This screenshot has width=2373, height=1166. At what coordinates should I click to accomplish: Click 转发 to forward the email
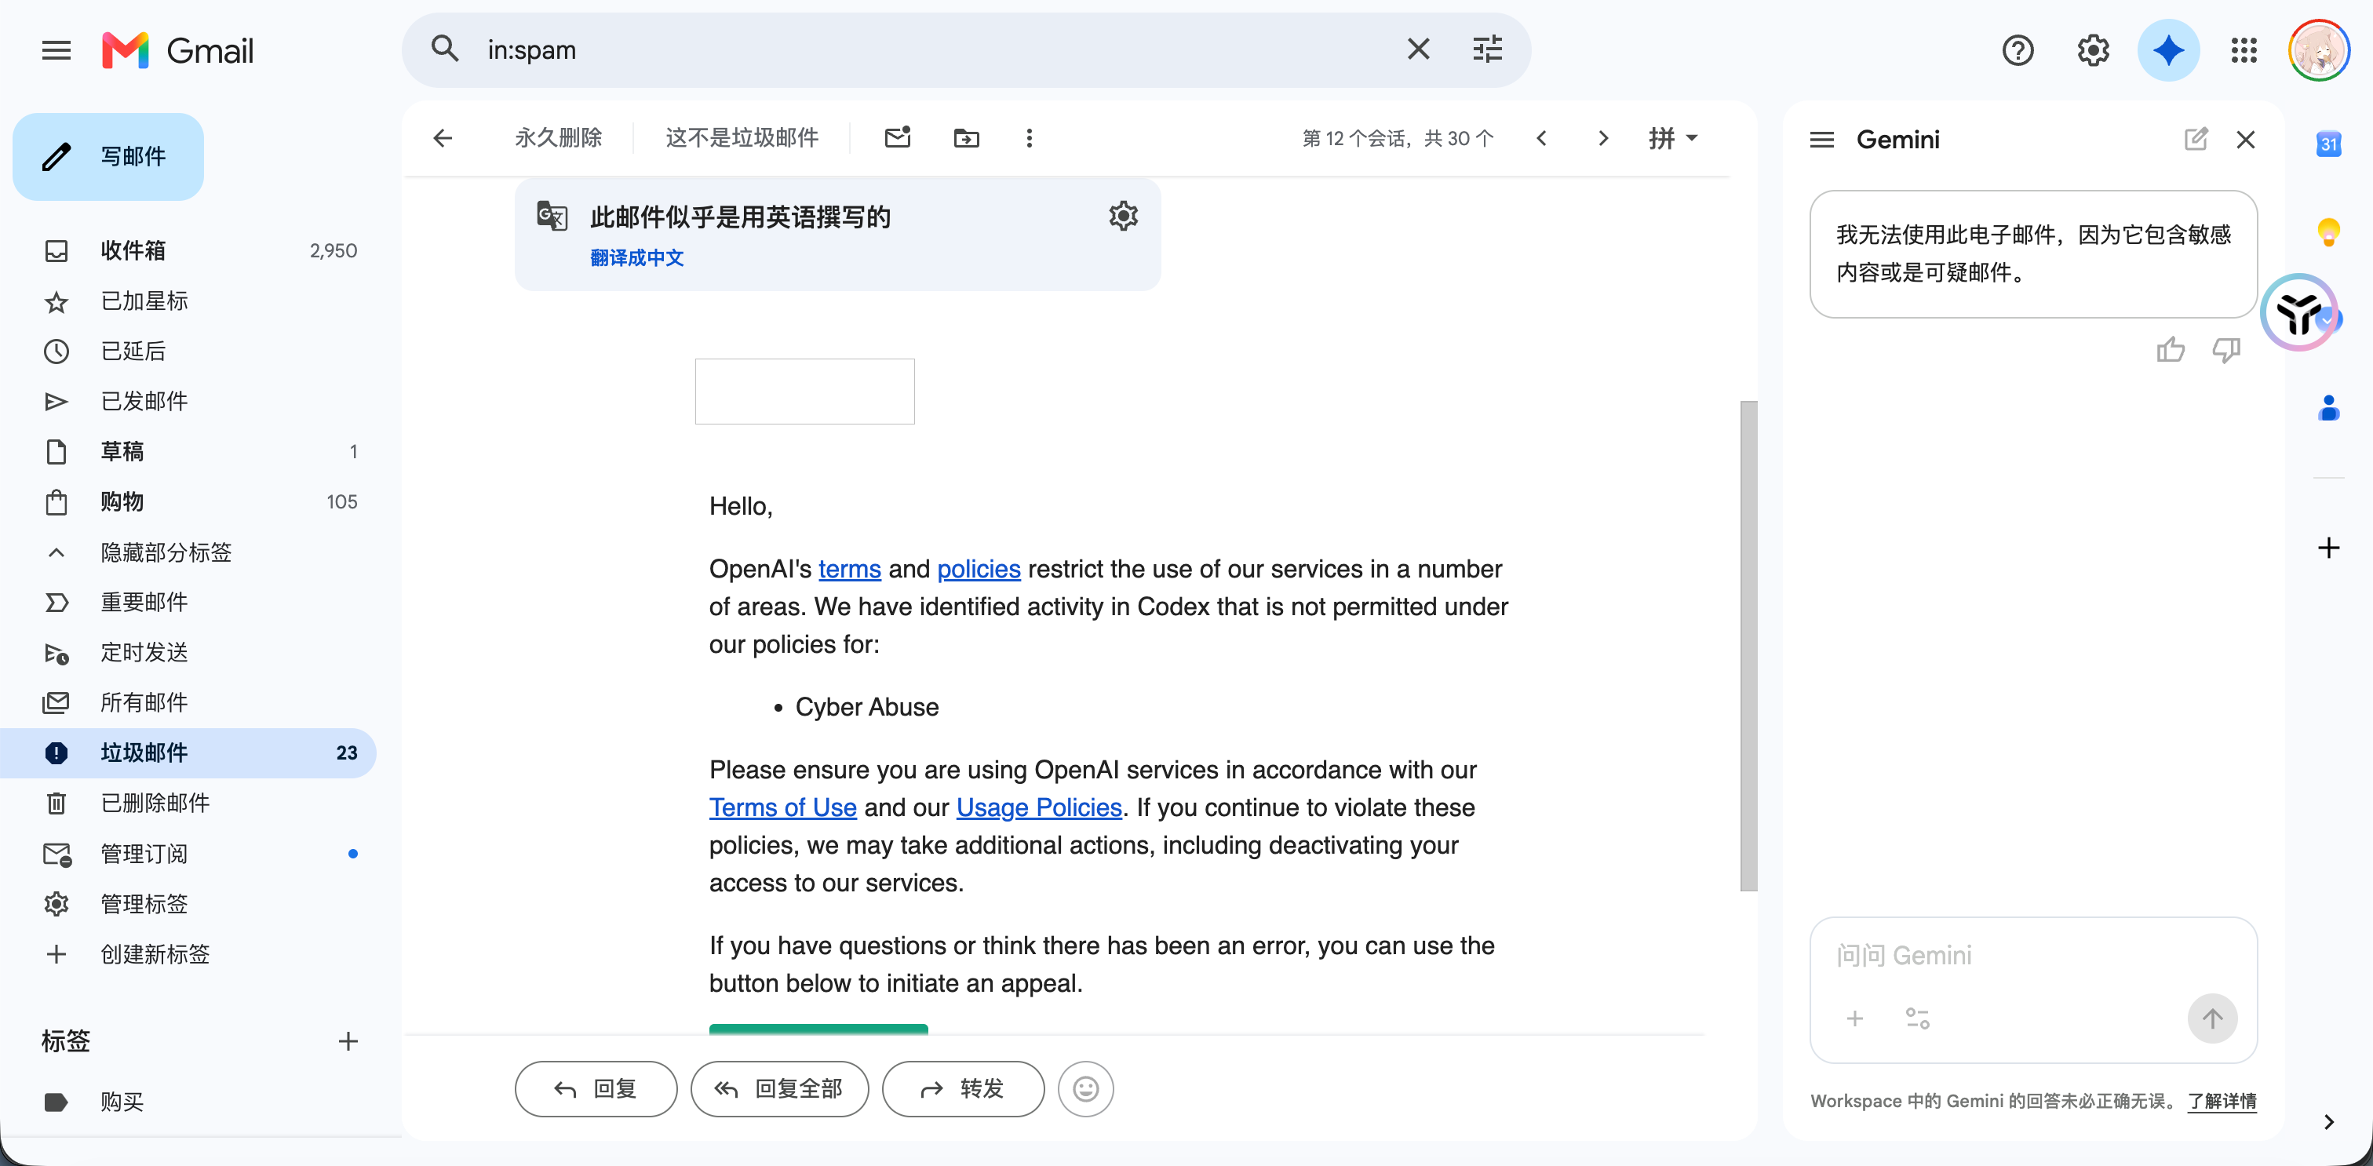click(x=964, y=1090)
